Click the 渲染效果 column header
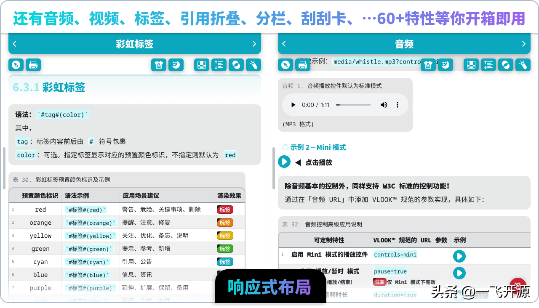The image size is (539, 308). click(229, 196)
